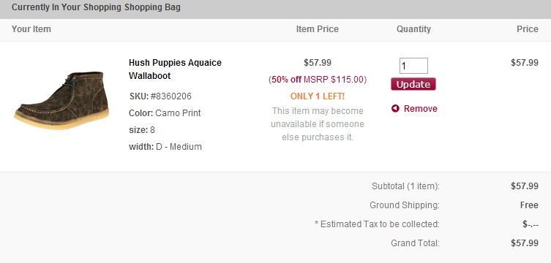Screen dimensions: 551x263
Task: Click the Quantity column header
Action: 413,29
